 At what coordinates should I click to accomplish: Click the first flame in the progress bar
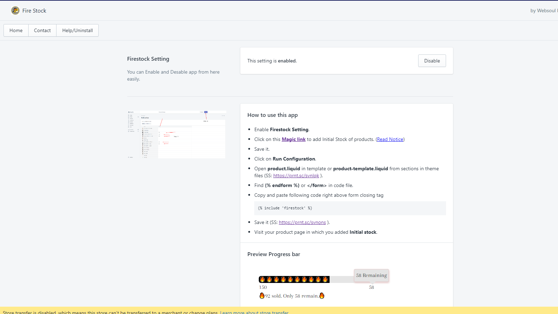[x=263, y=279]
